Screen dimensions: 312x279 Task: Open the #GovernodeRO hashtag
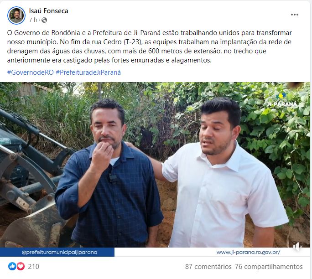click(x=31, y=72)
